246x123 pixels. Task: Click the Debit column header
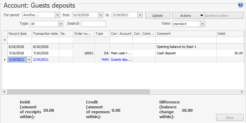pyautogui.click(x=230, y=34)
